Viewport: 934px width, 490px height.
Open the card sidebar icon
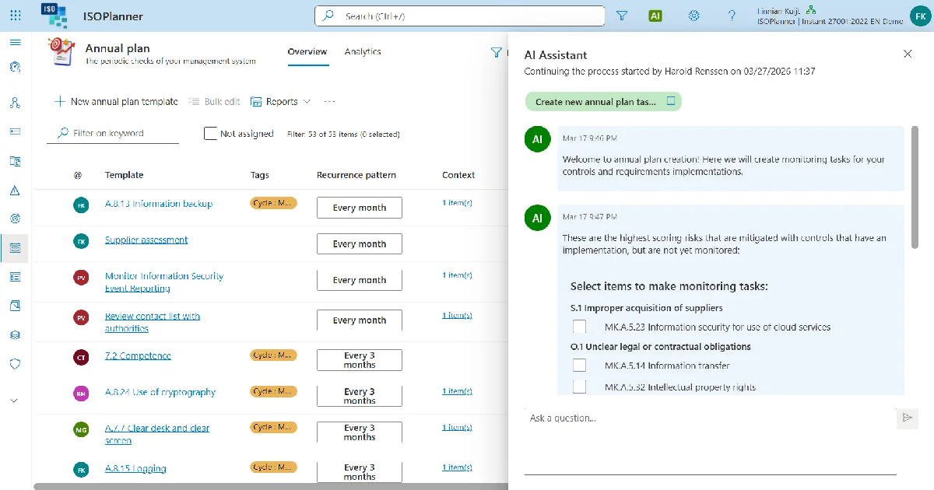pos(16,131)
